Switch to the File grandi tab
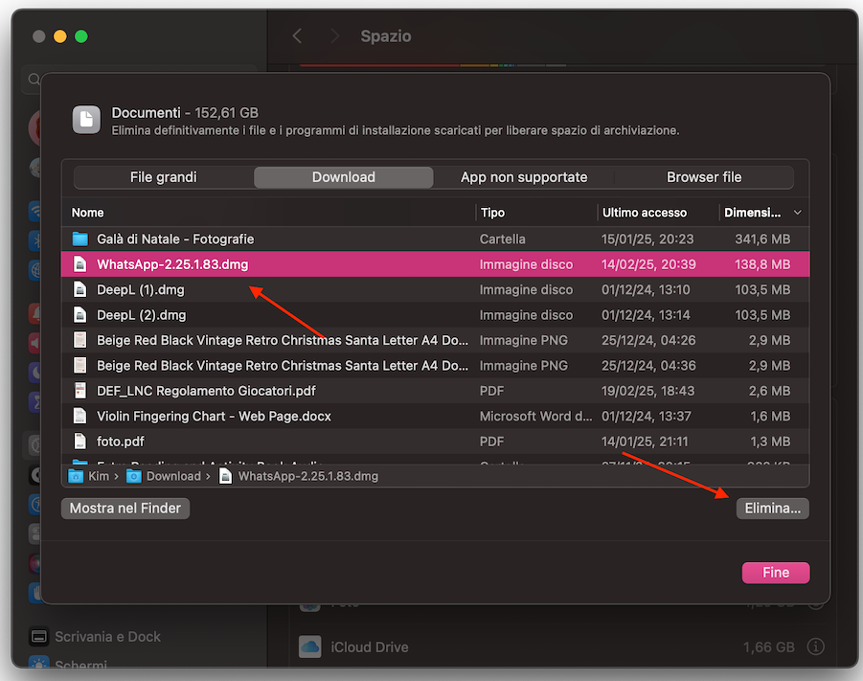Viewport: 863px width, 681px height. click(163, 177)
